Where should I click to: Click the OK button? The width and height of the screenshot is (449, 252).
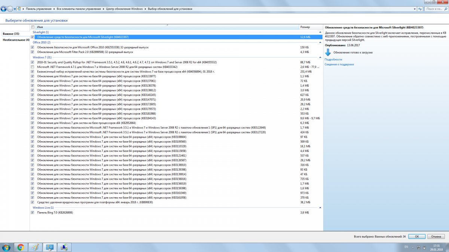[416, 236]
